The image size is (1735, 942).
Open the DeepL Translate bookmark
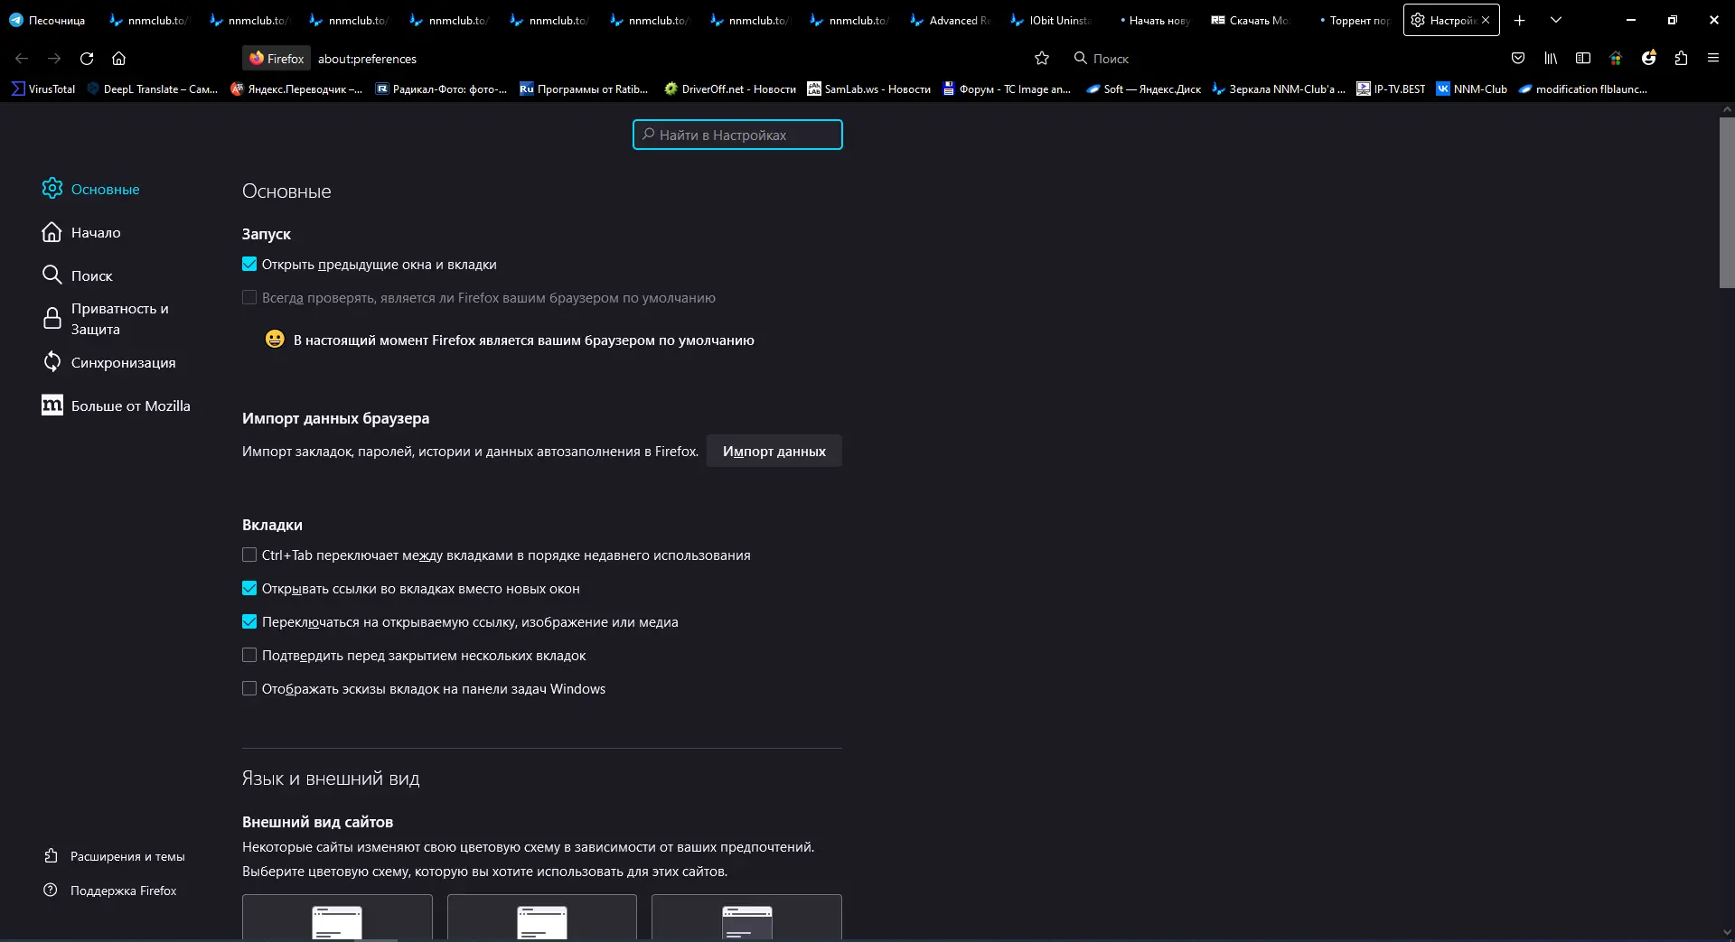[x=152, y=89]
